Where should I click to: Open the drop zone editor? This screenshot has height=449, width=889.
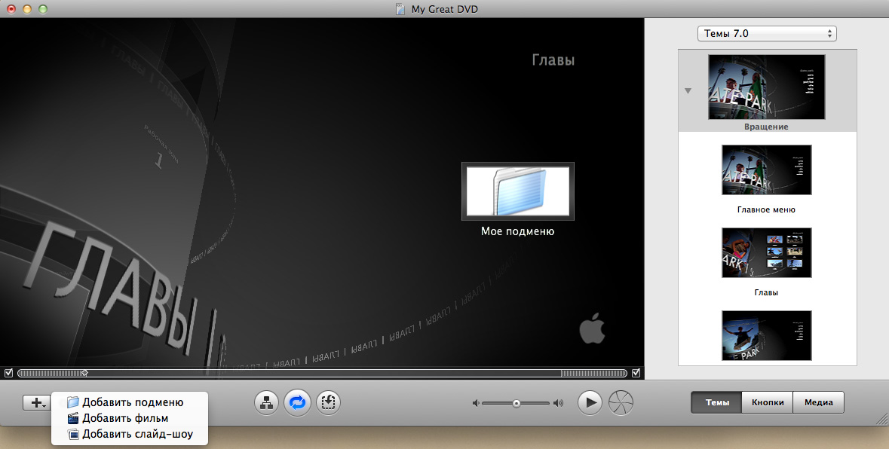[328, 402]
